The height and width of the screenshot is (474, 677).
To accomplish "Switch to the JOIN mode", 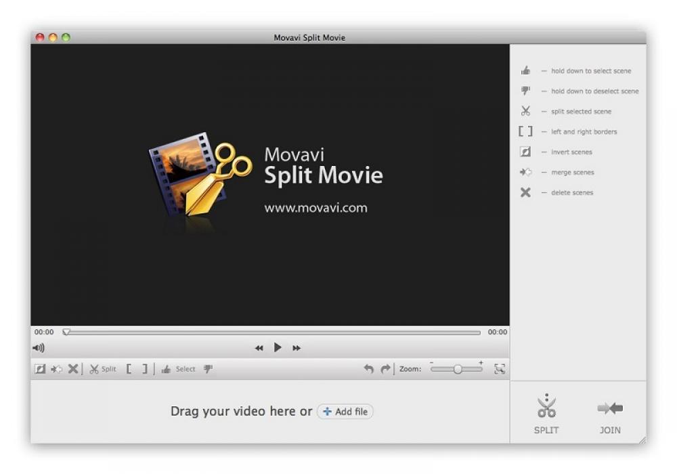I will click(609, 413).
